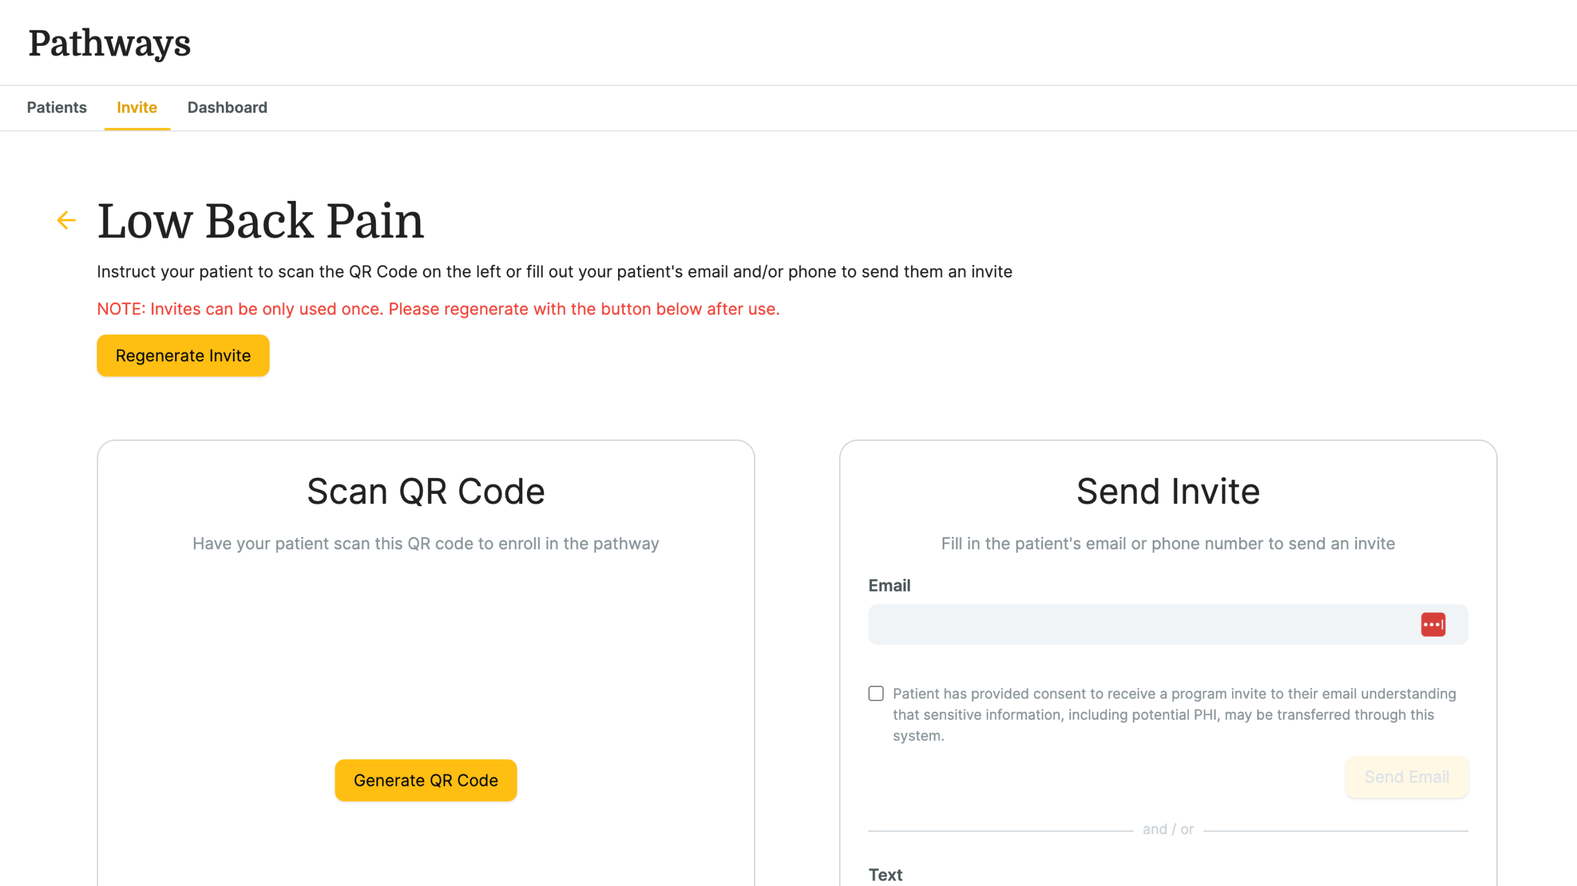Click the red password manager icon
This screenshot has height=886, width=1577.
click(1433, 624)
